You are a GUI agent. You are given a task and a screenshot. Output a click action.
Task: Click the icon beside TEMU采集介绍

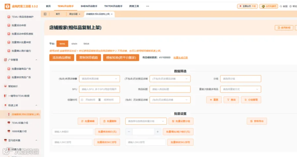point(9,123)
